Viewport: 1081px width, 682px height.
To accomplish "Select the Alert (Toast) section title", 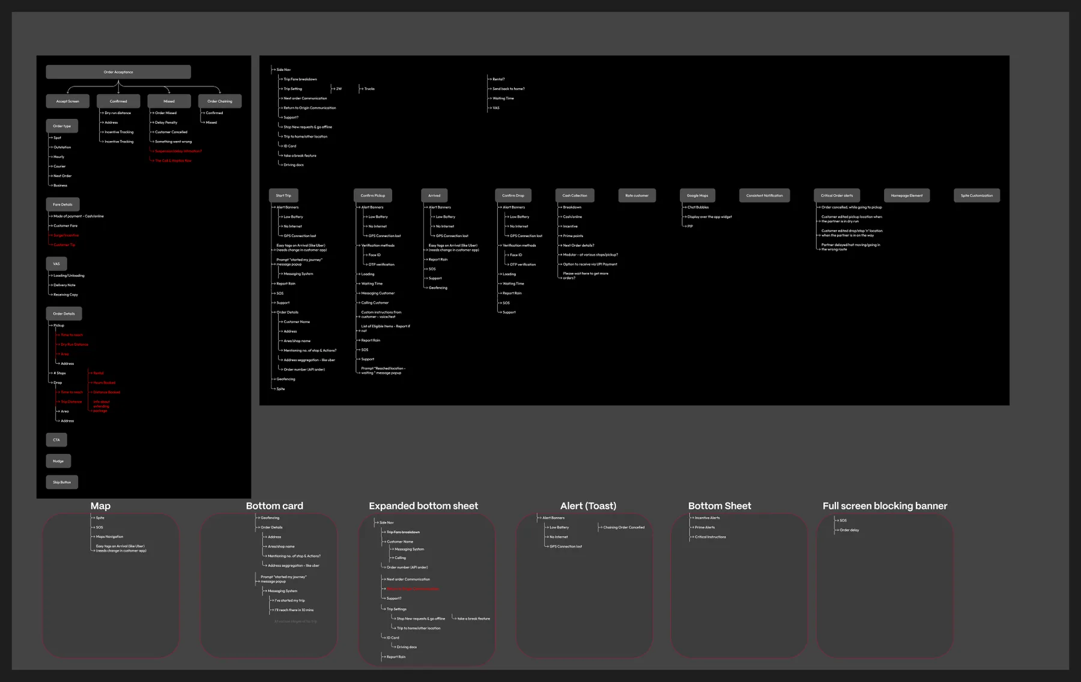I will tap(588, 506).
